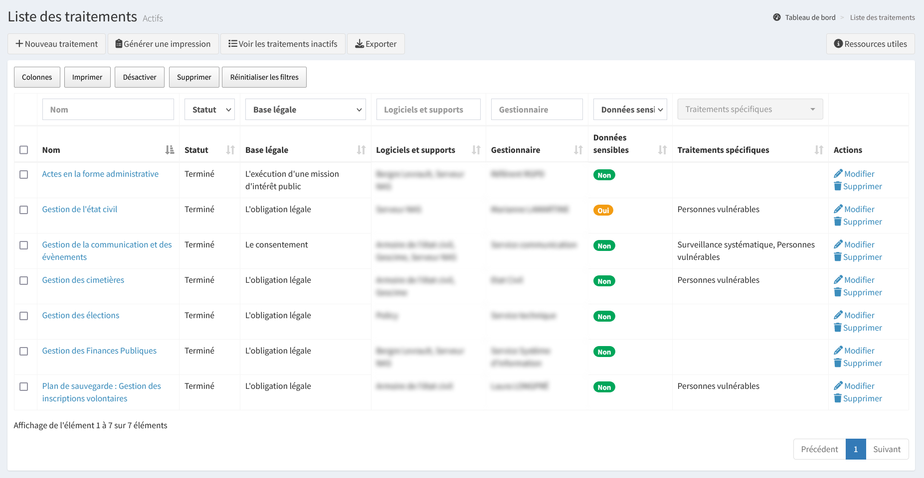Click page 1 in pagination
Image resolution: width=924 pixels, height=478 pixels.
coord(856,449)
